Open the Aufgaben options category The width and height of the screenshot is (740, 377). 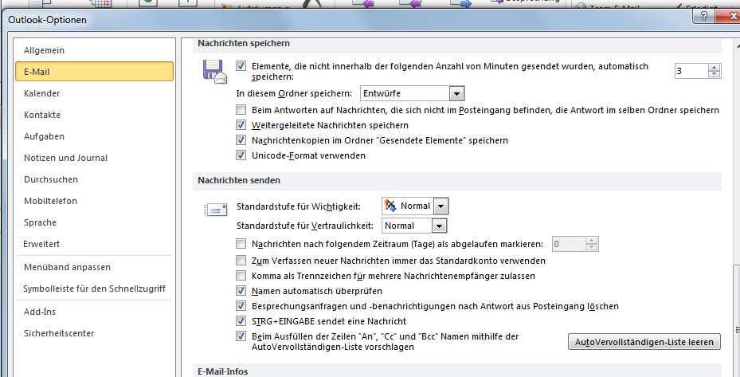(x=94, y=136)
